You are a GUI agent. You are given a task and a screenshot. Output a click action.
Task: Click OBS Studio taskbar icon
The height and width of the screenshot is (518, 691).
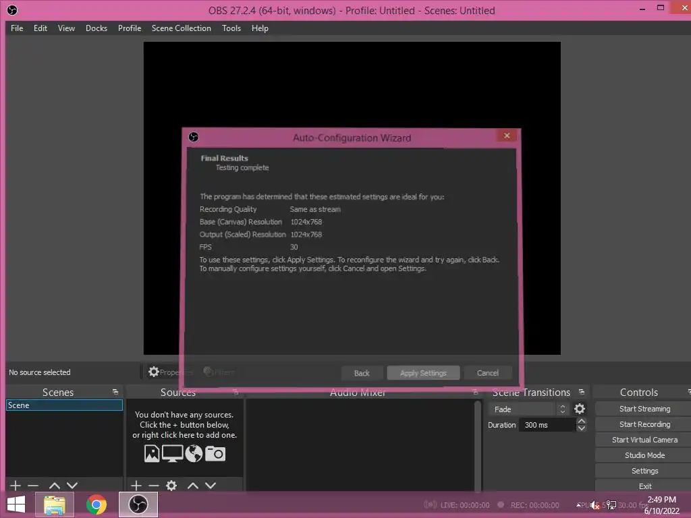[138, 505]
